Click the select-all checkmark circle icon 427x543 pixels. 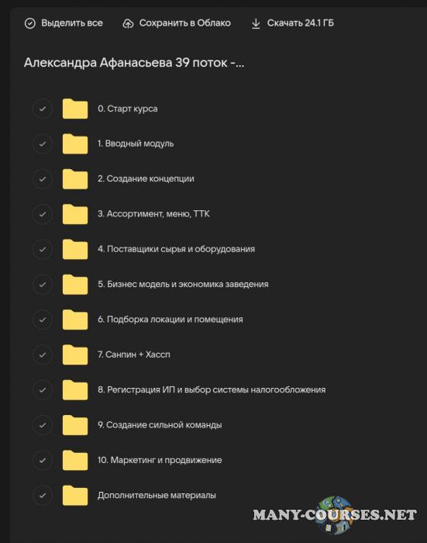click(x=30, y=23)
